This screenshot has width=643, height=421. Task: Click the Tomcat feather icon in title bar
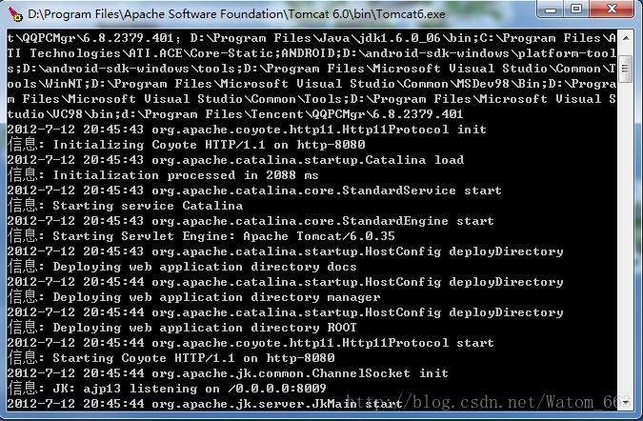tap(15, 13)
